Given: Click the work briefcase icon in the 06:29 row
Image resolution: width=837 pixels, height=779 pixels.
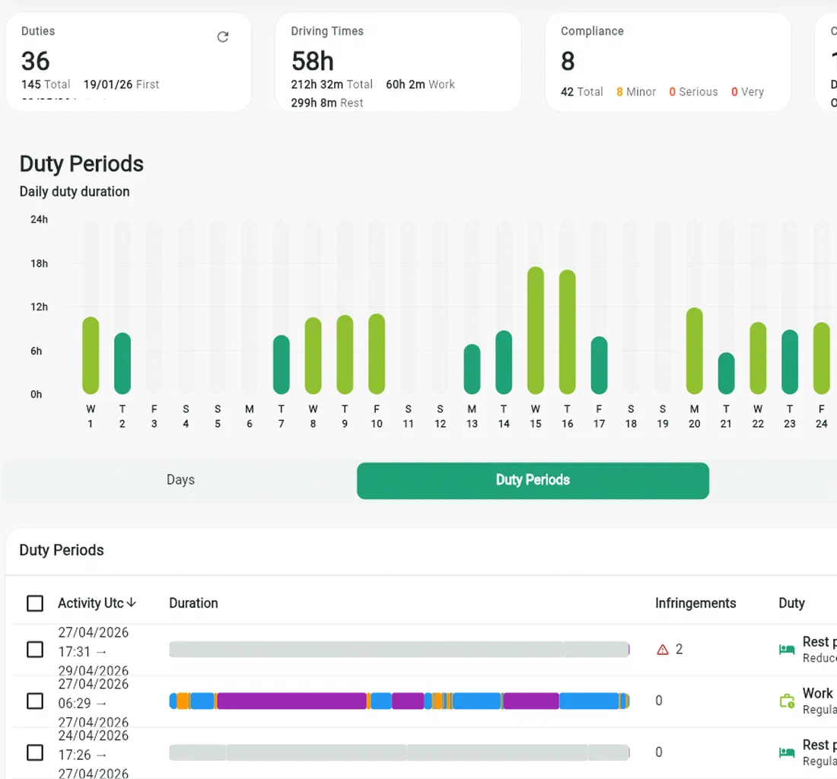Looking at the screenshot, I should 787,701.
